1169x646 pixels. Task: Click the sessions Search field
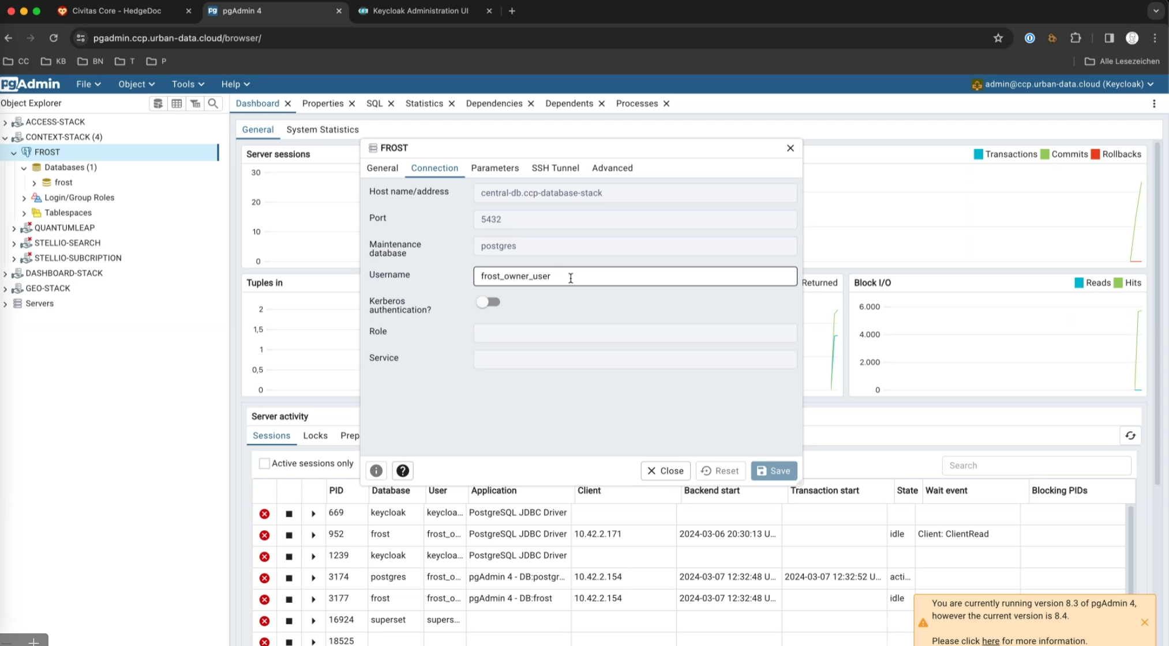pos(1036,466)
